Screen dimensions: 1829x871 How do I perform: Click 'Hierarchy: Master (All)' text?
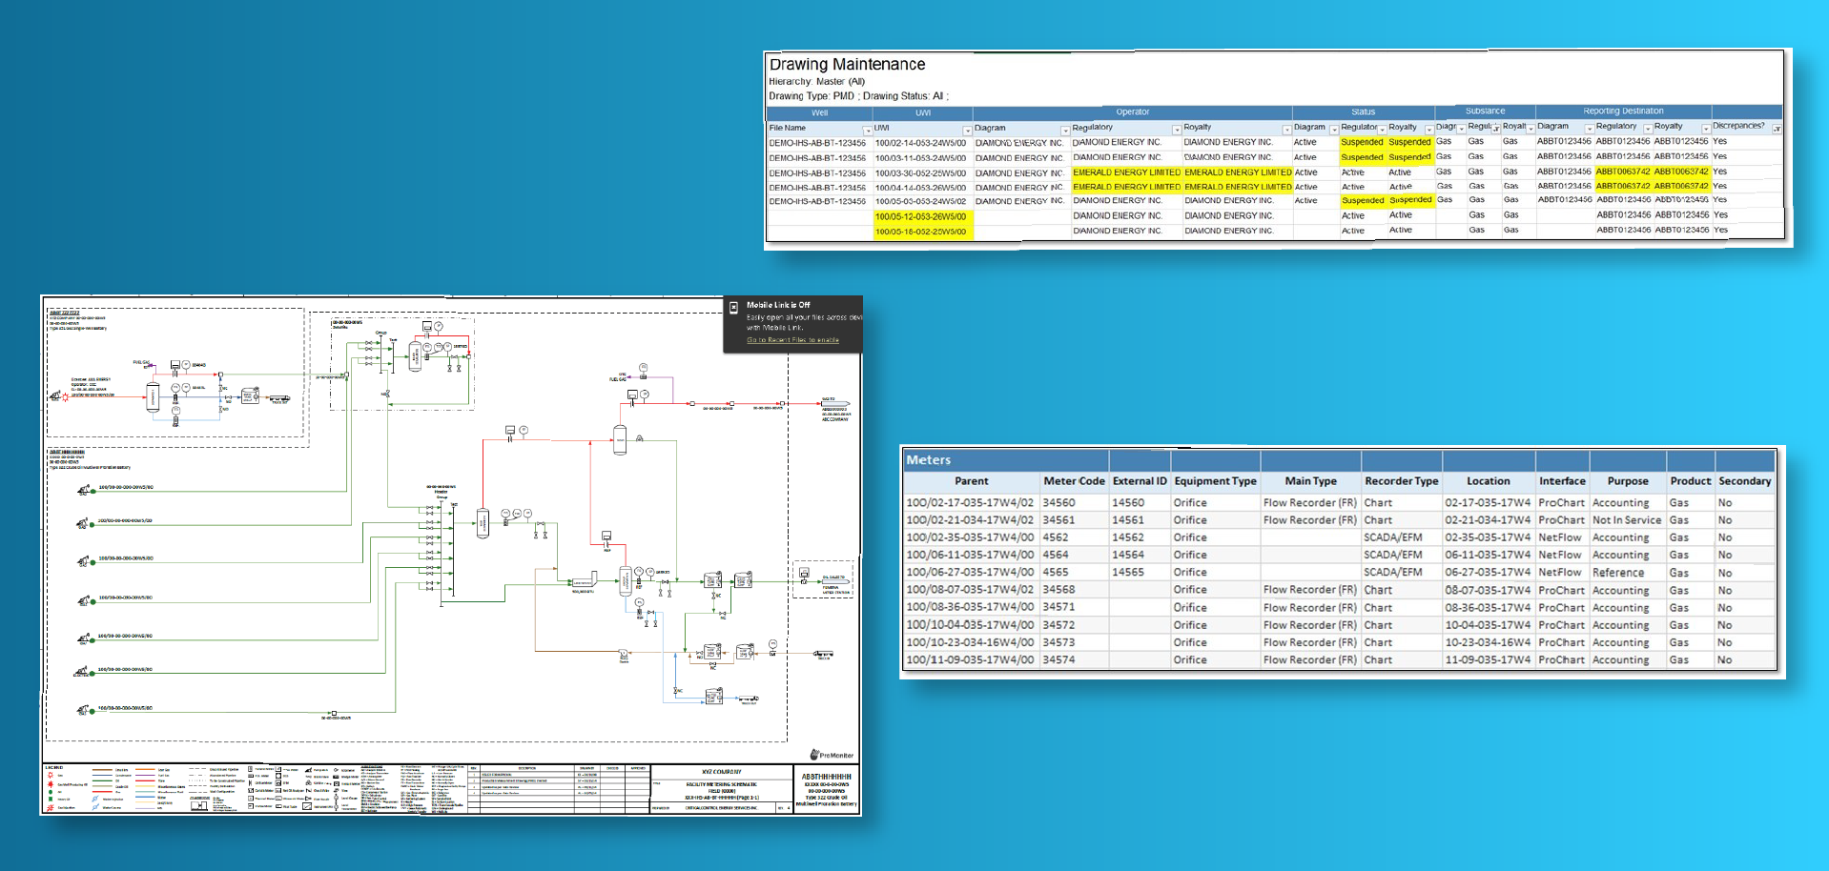[x=816, y=82]
